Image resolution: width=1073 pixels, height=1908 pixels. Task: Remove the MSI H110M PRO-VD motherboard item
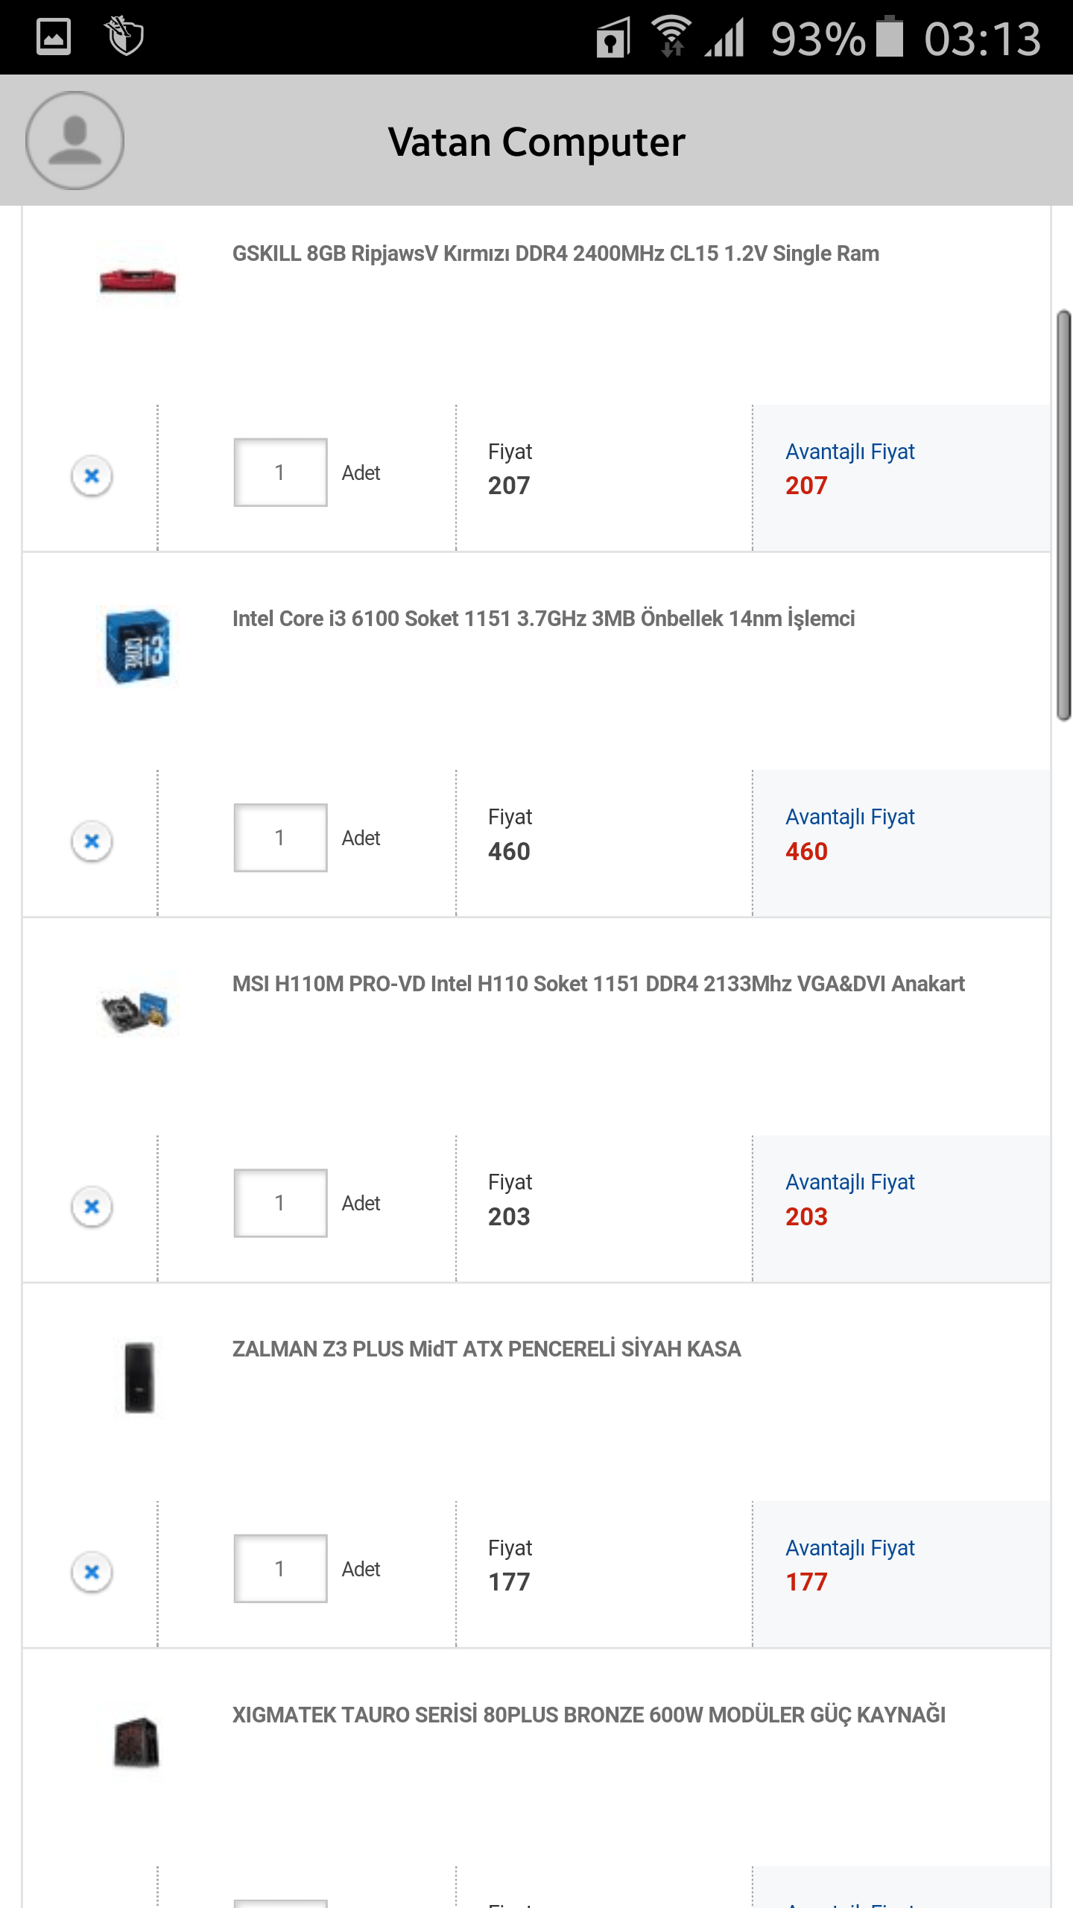pos(92,1206)
